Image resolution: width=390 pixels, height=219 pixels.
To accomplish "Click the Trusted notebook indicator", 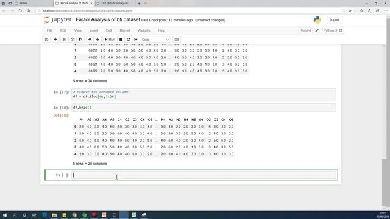I will 305,30.
